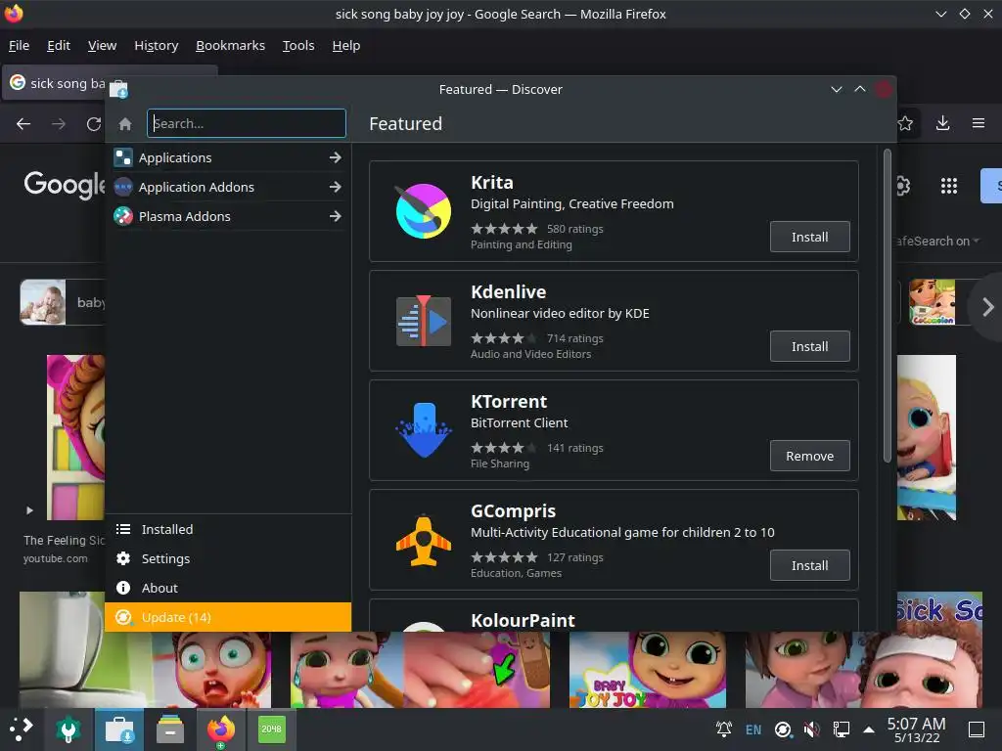This screenshot has height=751, width=1002.
Task: Open the Bookmarks menu
Action: click(230, 45)
